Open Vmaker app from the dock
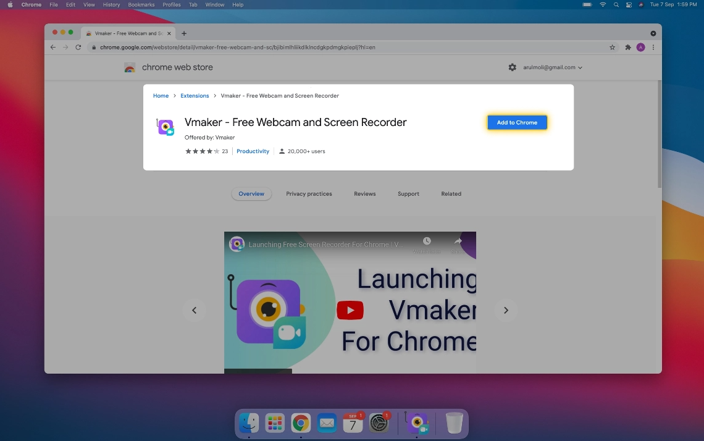 [417, 422]
